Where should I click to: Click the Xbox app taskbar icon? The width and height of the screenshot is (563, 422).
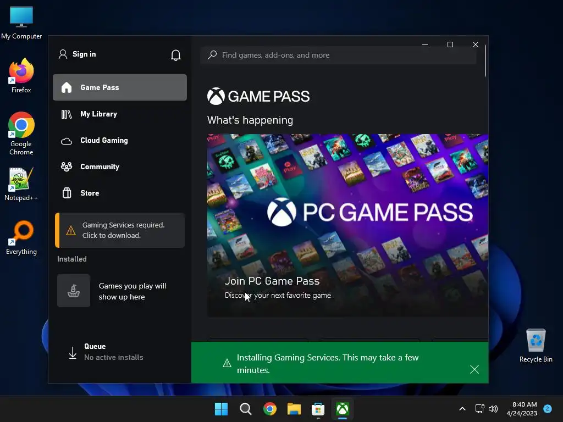[343, 409]
